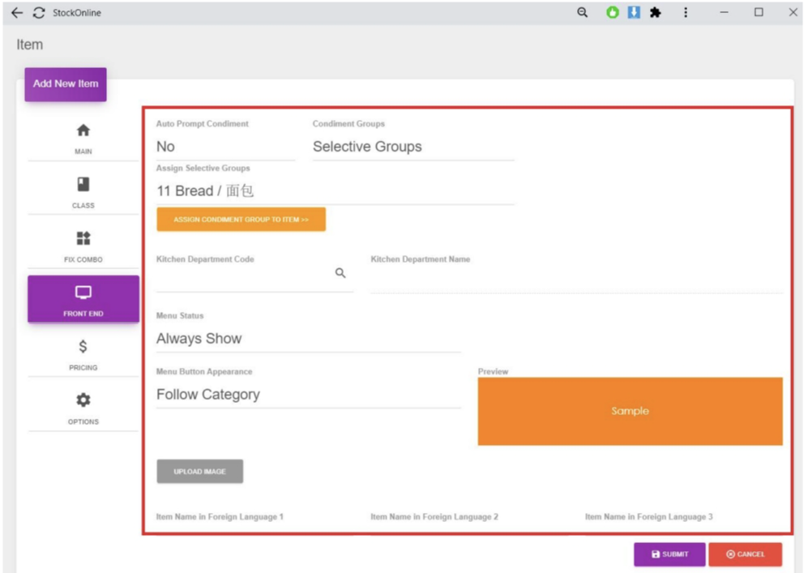Open the Options gear icon
804x573 pixels.
83,400
